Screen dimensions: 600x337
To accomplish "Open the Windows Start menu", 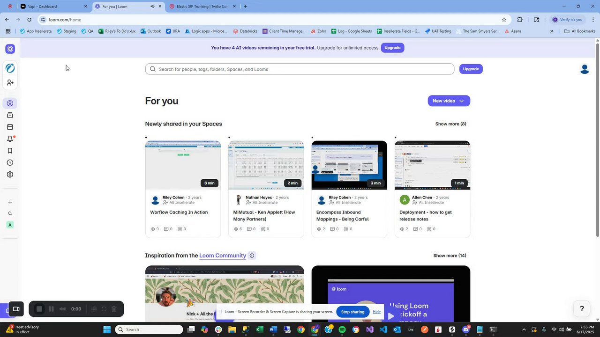I will coord(107,330).
